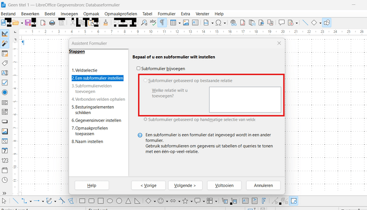
Task: Select 'Subformulier gebaseerd op bestaande relatie' radio
Action: pyautogui.click(x=146, y=80)
